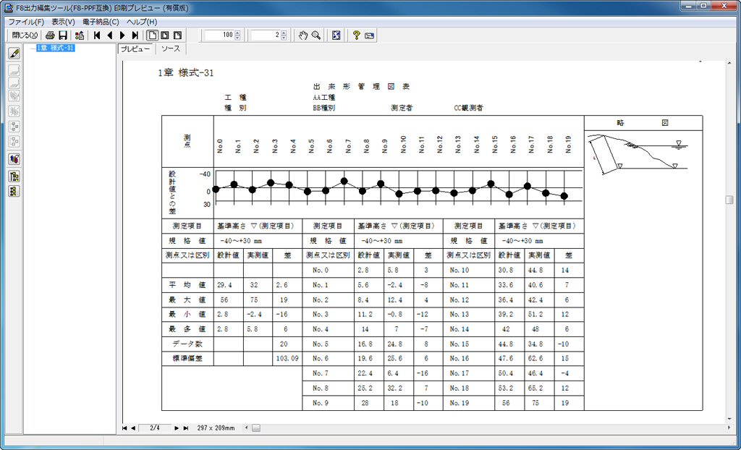Viewport: 741px width, 450px height.
Task: Toggle the third page-layout view button
Action: 178,35
